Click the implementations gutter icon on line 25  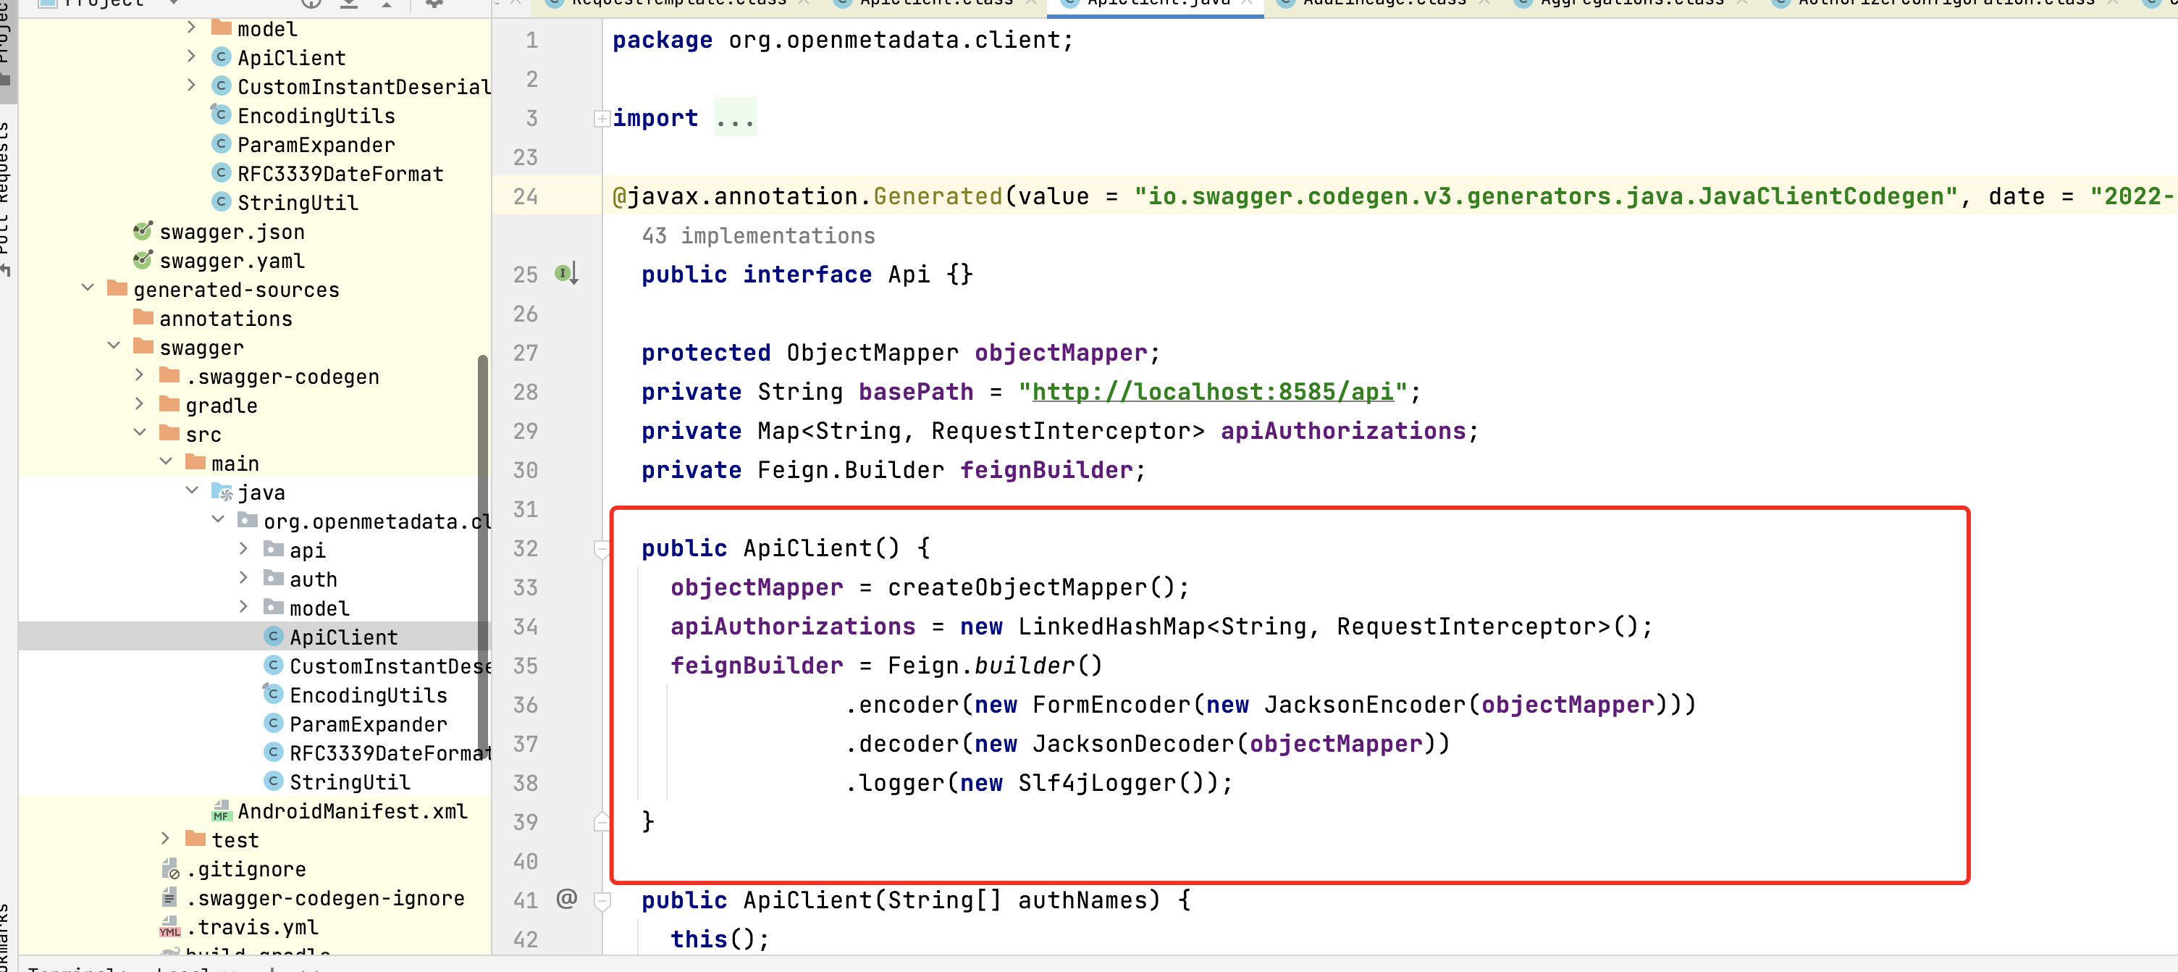pos(566,273)
